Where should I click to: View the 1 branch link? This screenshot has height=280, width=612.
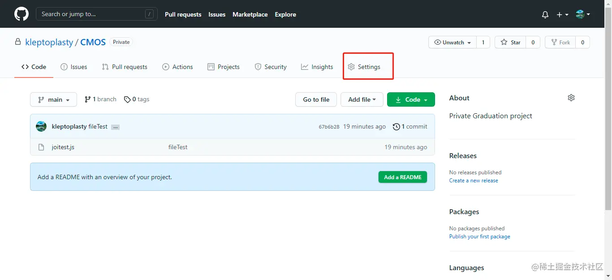pos(100,99)
